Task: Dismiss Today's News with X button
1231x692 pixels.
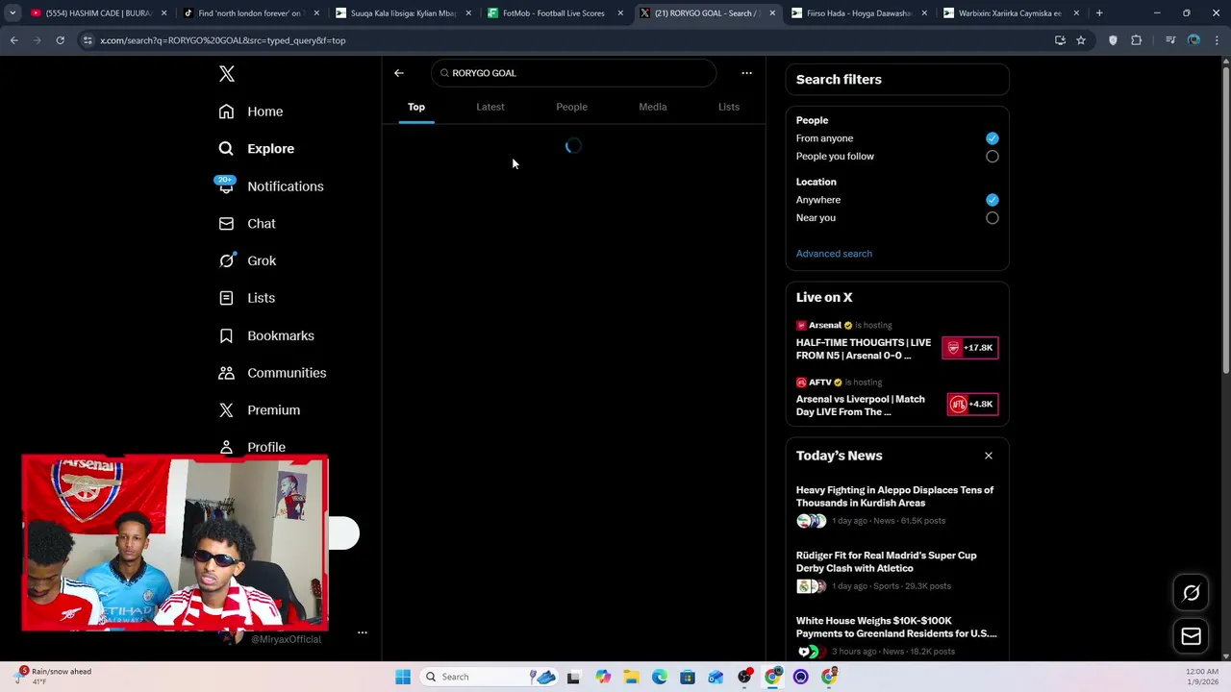Action: [989, 456]
